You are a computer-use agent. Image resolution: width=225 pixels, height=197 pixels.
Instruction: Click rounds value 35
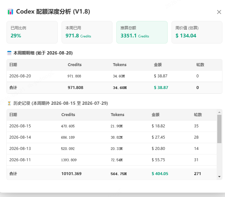click(x=196, y=126)
